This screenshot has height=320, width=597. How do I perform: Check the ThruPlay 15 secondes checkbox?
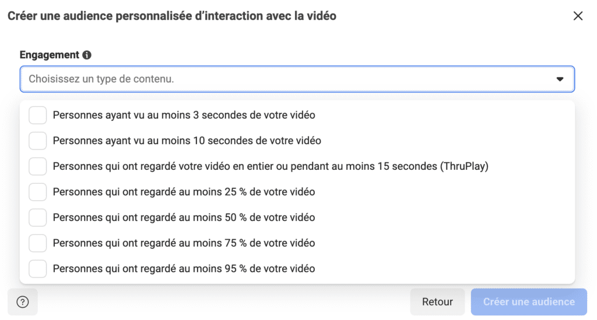(38, 166)
